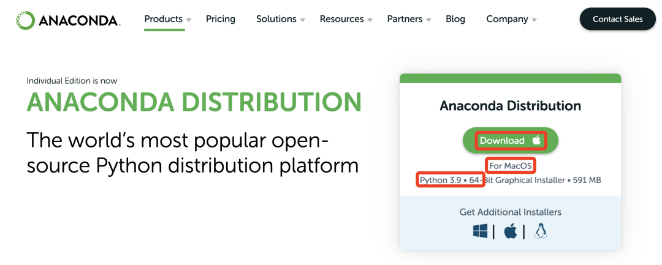Click the Apple icon inside Download button
This screenshot has height=265, width=662.
[536, 140]
